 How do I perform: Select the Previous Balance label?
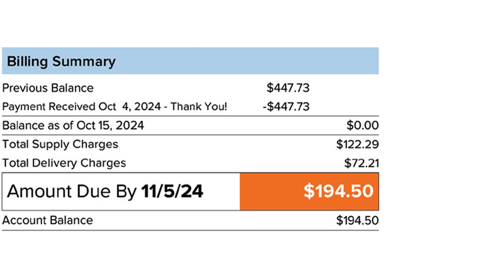coord(48,88)
